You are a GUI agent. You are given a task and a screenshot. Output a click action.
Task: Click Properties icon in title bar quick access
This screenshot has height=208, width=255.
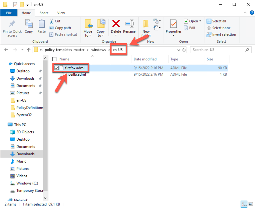15,5
